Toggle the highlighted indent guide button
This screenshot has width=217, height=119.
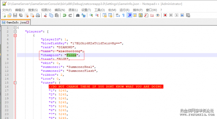(129, 15)
